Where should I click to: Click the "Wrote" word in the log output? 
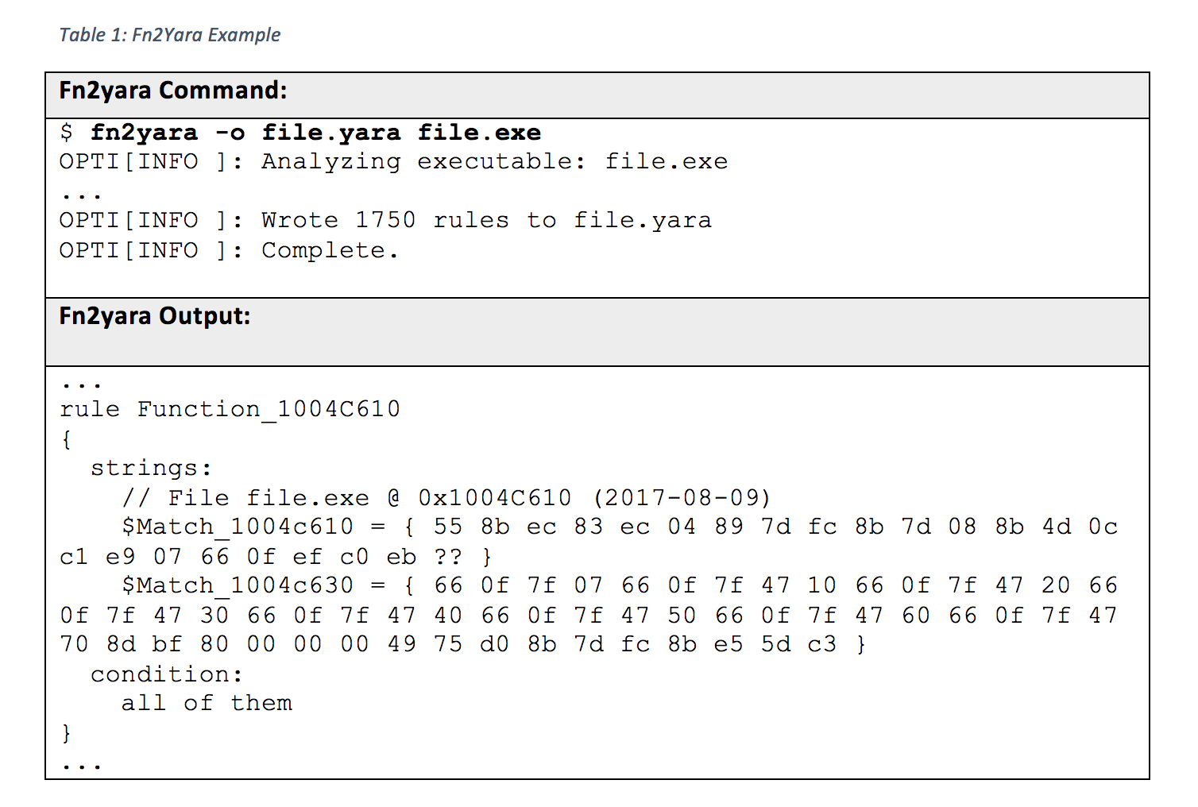pyautogui.click(x=299, y=221)
